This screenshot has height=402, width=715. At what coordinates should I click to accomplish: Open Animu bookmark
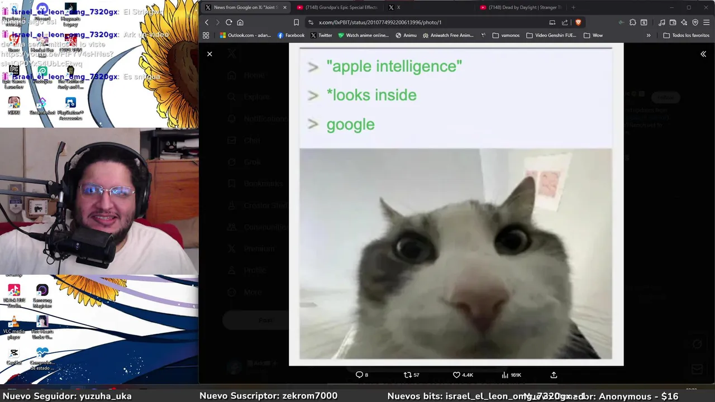click(406, 35)
